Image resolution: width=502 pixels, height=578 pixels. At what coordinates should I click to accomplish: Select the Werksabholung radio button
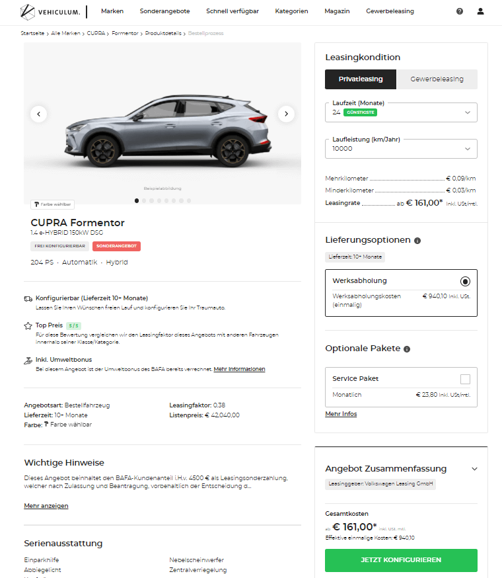(x=465, y=282)
